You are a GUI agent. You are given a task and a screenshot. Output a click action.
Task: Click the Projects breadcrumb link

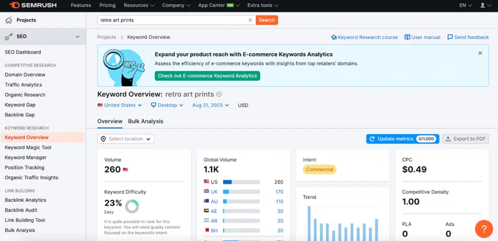[x=107, y=37]
